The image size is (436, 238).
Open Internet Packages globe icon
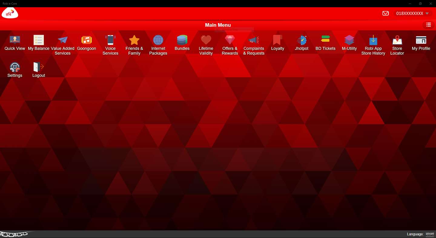click(x=158, y=40)
